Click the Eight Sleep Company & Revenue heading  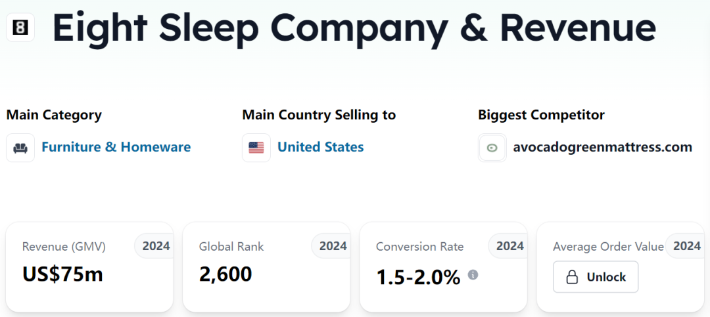354,28
